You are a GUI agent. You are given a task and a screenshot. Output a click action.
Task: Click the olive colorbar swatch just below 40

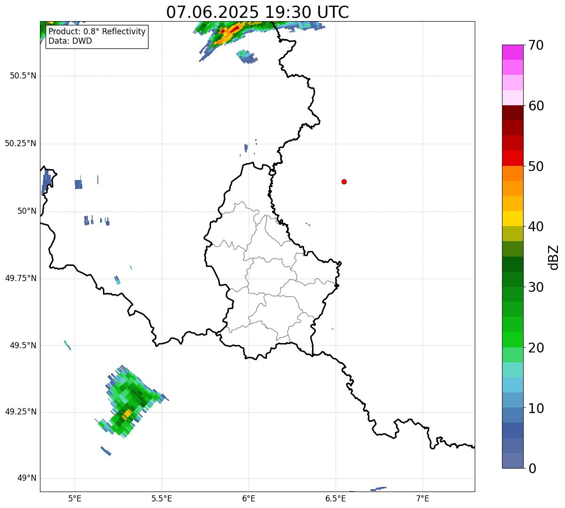[x=512, y=234]
